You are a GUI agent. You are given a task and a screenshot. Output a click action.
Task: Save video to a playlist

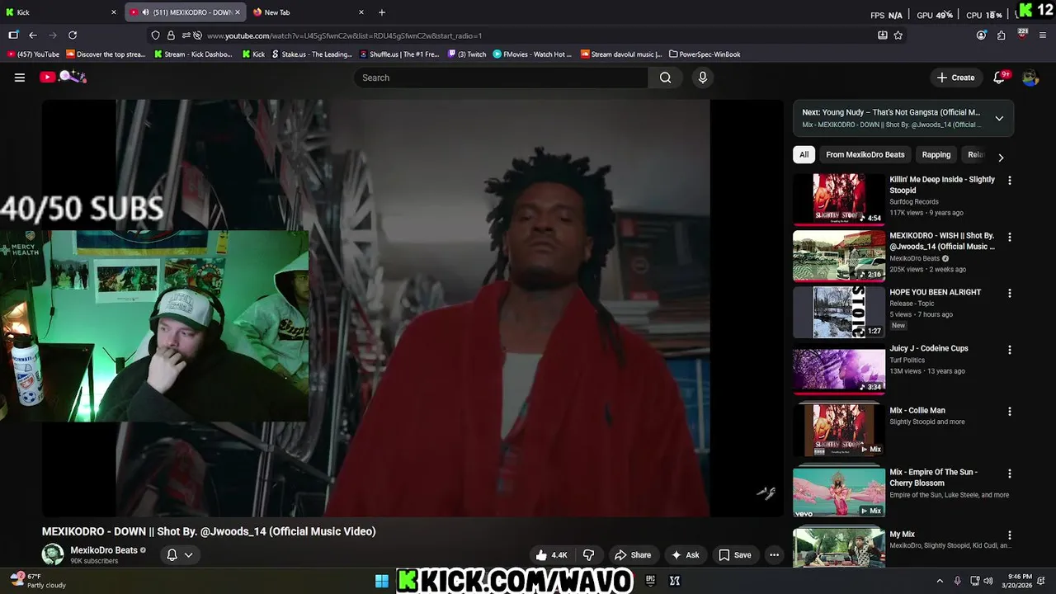click(734, 555)
